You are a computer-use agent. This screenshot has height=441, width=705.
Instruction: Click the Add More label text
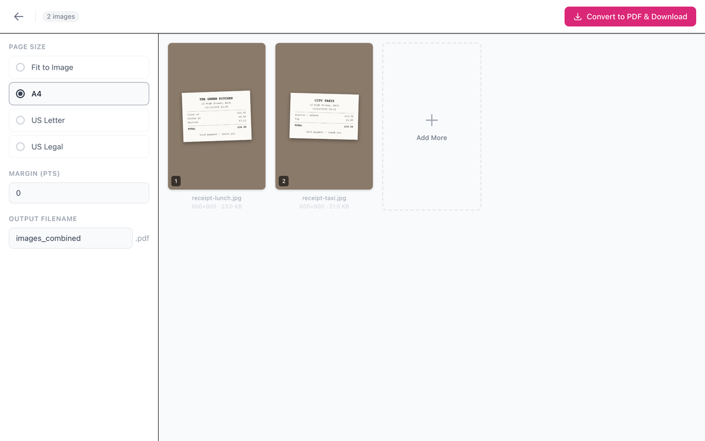coord(432,138)
